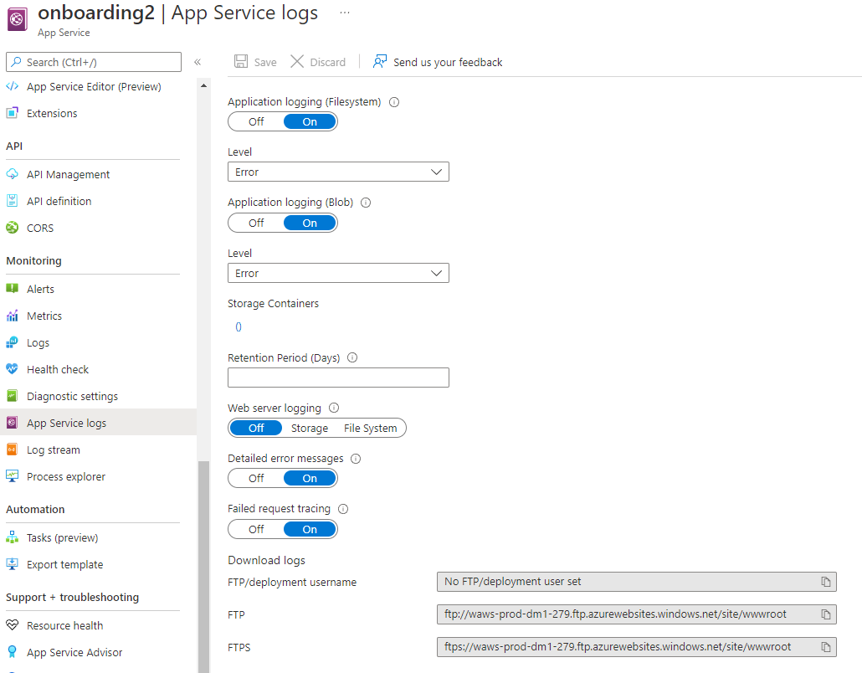Click the Retention Period (Days) field
The height and width of the screenshot is (673, 862).
[x=338, y=378]
